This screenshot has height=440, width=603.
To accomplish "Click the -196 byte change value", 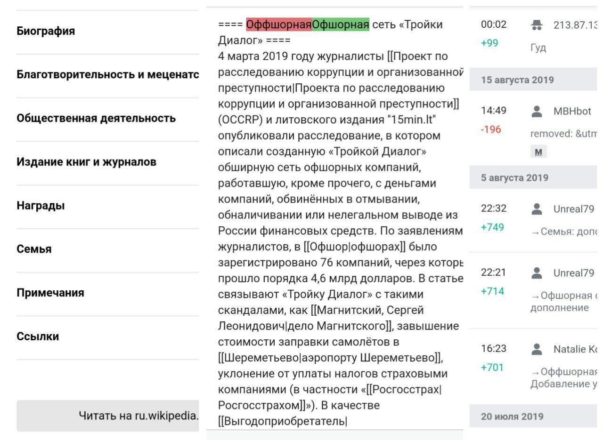I will 490,129.
